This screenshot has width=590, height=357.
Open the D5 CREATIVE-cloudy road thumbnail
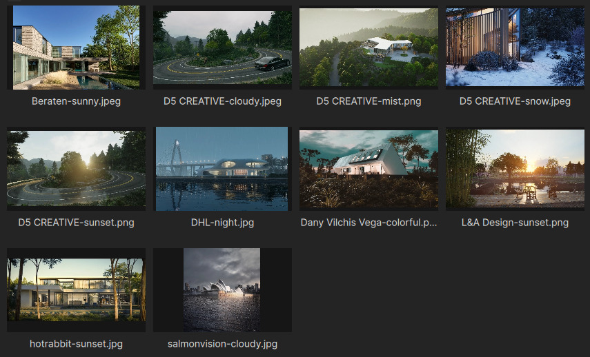pyautogui.click(x=222, y=47)
